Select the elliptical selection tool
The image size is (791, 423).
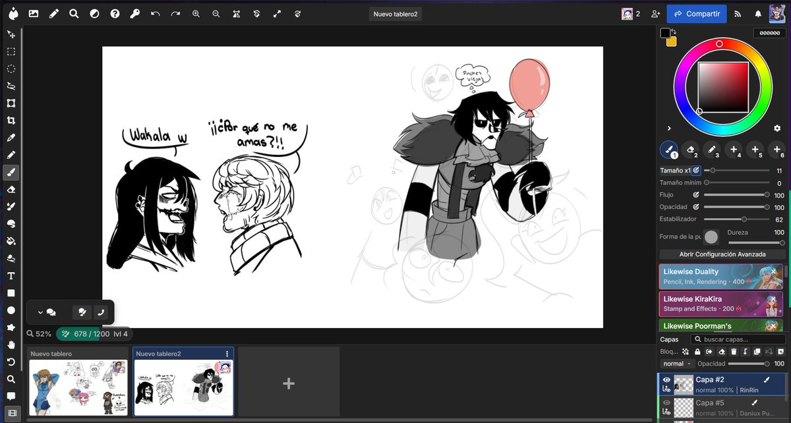(11, 69)
